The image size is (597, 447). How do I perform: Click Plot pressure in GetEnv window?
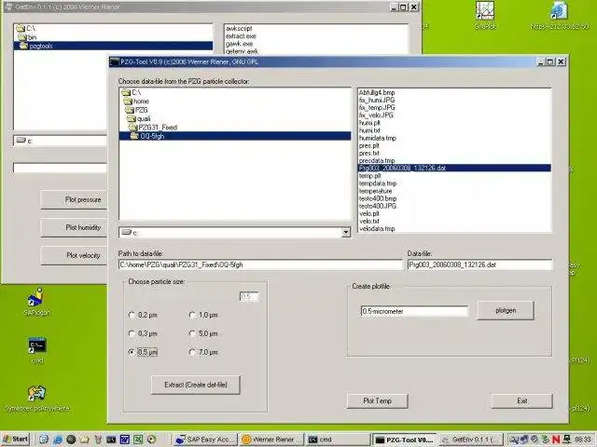[75, 199]
